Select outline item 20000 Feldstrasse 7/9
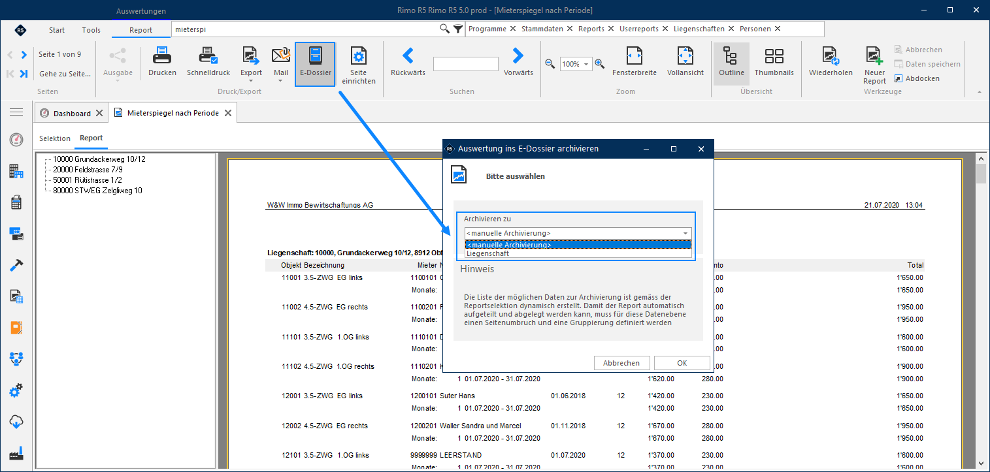 (88, 169)
